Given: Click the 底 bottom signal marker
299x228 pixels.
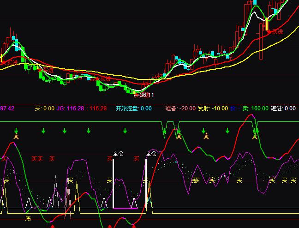Looking at the screenshot, I should click(28, 218).
